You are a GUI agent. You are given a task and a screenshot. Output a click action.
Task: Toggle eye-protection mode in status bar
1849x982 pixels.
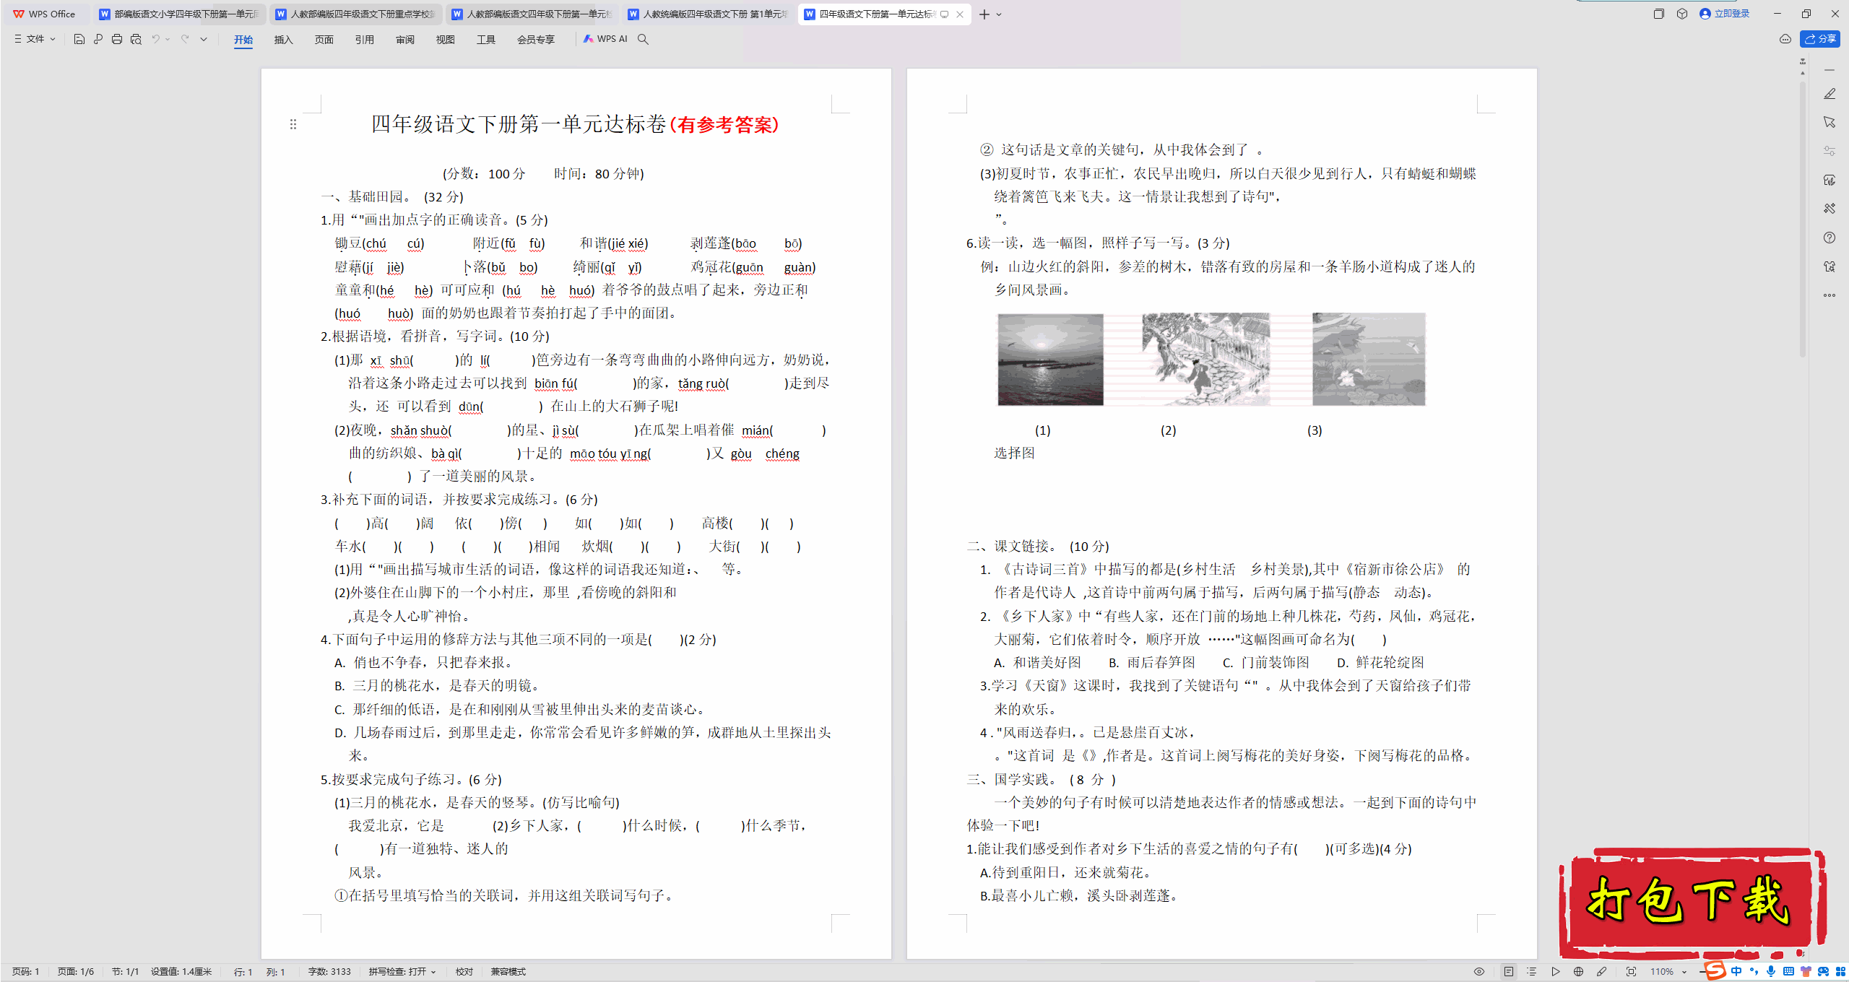[1479, 972]
